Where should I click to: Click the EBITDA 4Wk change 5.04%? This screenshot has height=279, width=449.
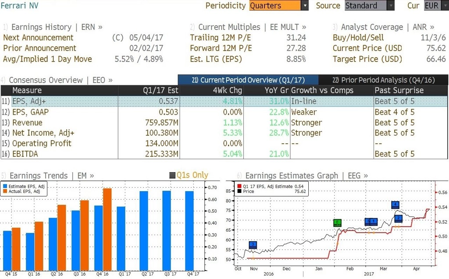[232, 154]
